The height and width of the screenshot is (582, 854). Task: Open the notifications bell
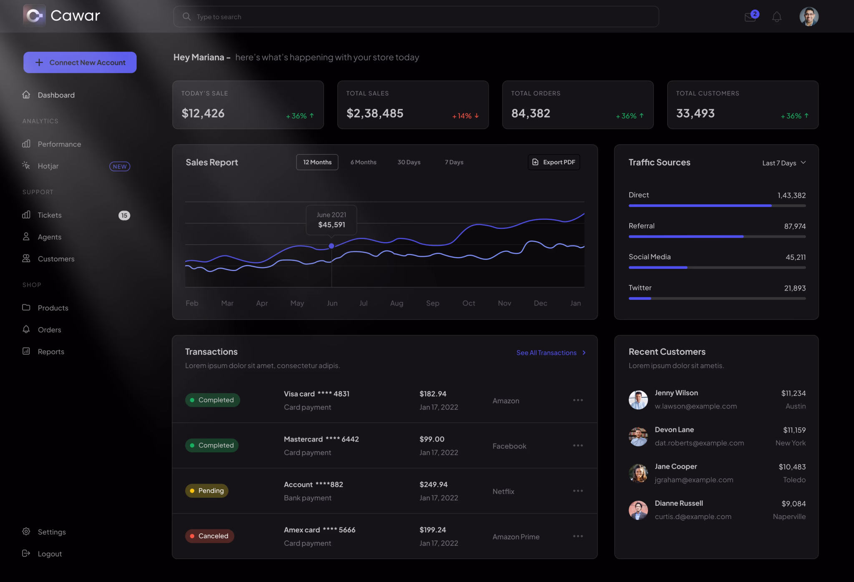(x=776, y=17)
